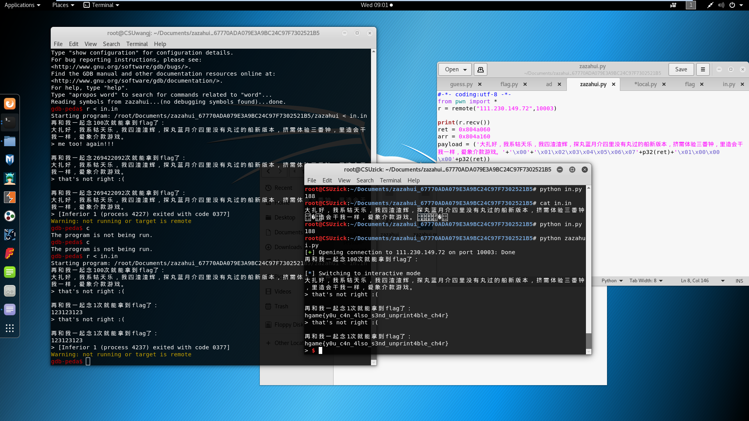Click the print(r.recv()) line in the editor
The width and height of the screenshot is (749, 421).
coord(464,122)
